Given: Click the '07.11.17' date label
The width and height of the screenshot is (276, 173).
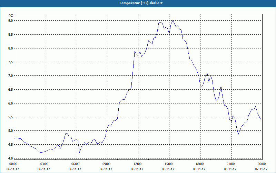Looking at the screenshot, I should coord(261,169).
